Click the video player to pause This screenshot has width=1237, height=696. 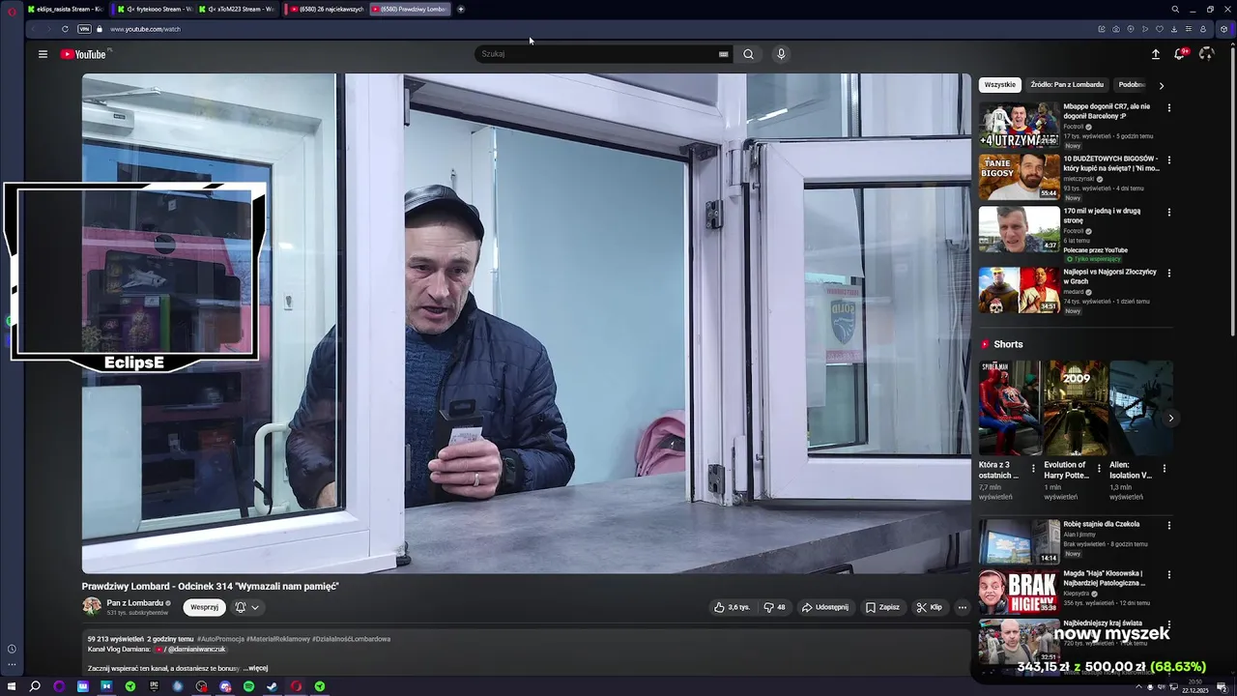click(x=526, y=324)
